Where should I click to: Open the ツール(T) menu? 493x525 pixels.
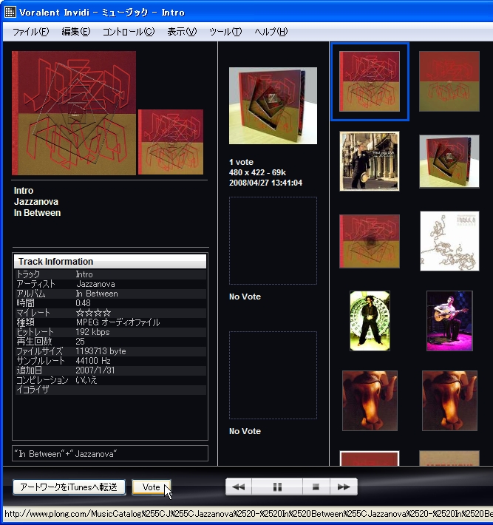coord(225,32)
